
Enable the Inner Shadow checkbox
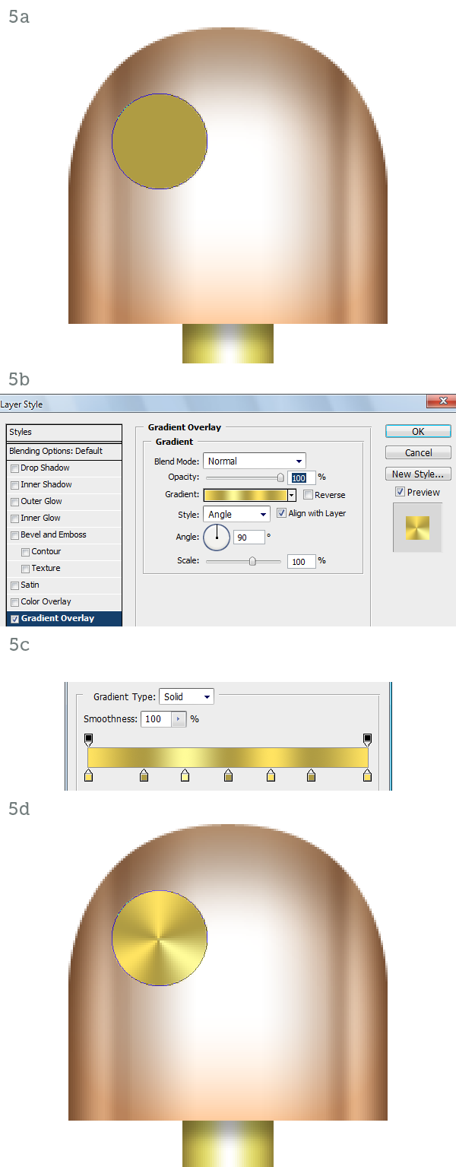[x=14, y=485]
